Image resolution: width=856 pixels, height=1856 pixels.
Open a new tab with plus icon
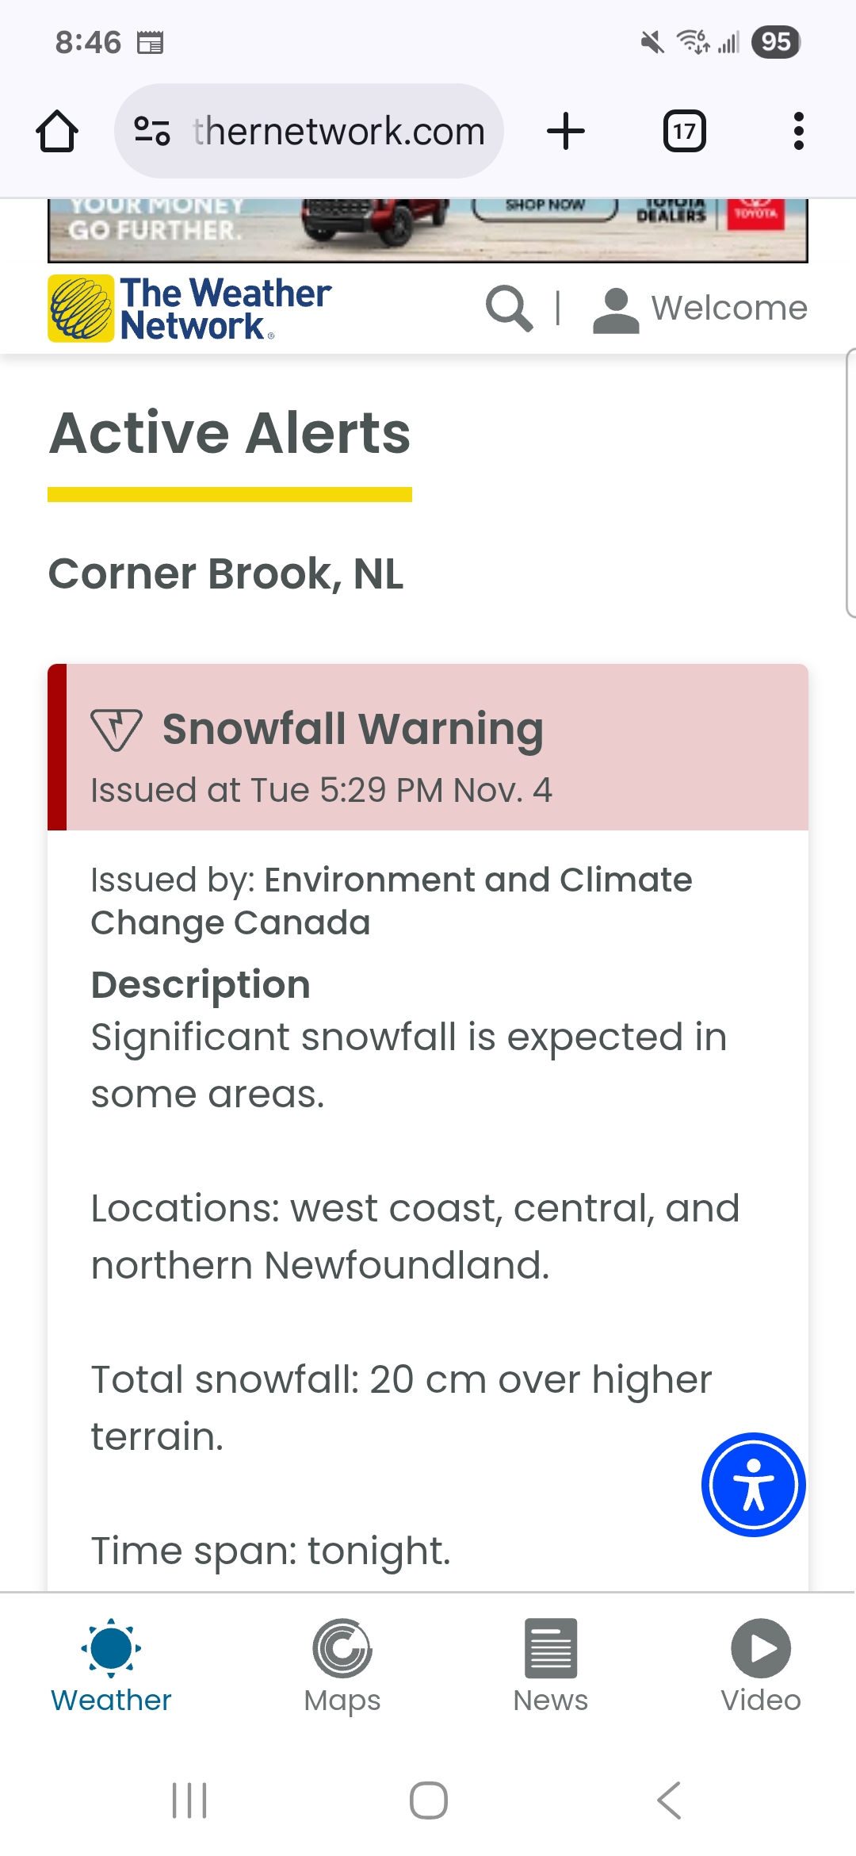566,131
